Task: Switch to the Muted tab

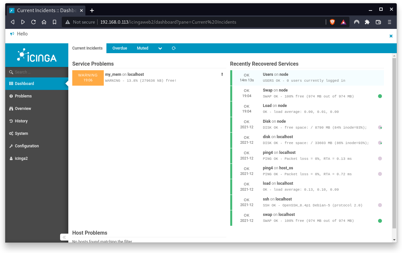Action: [143, 48]
